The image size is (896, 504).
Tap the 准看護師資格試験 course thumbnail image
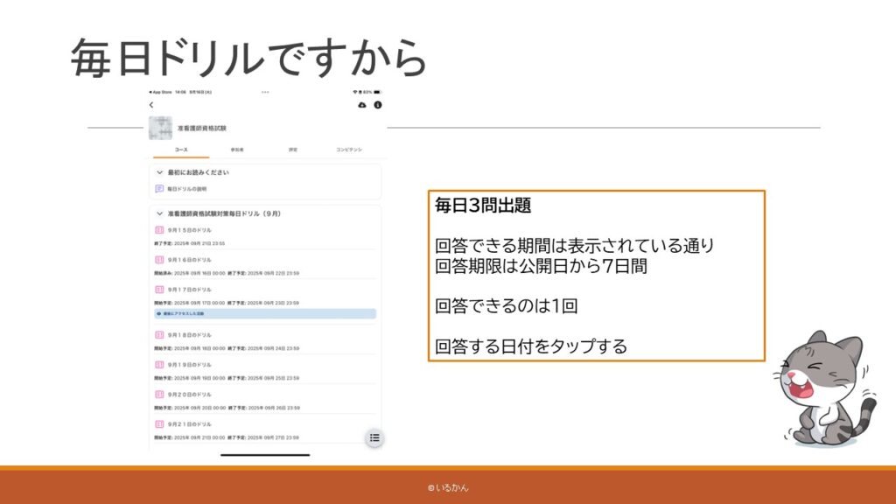click(x=159, y=128)
